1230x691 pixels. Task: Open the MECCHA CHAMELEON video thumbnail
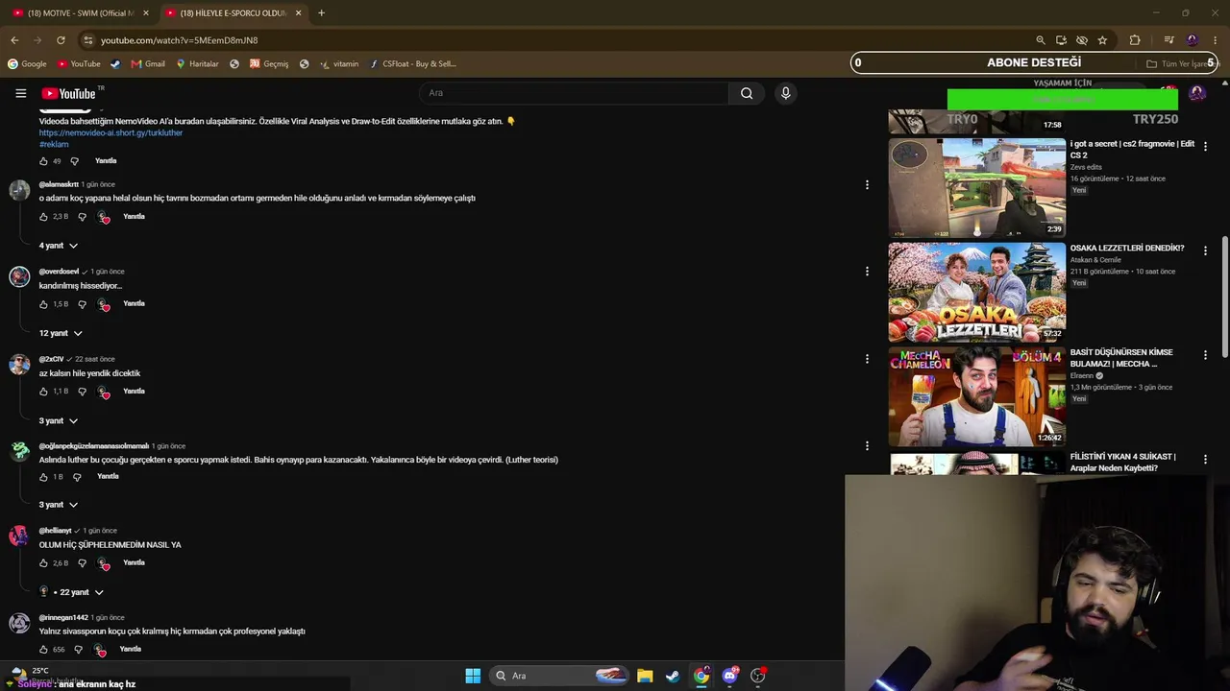977,397
